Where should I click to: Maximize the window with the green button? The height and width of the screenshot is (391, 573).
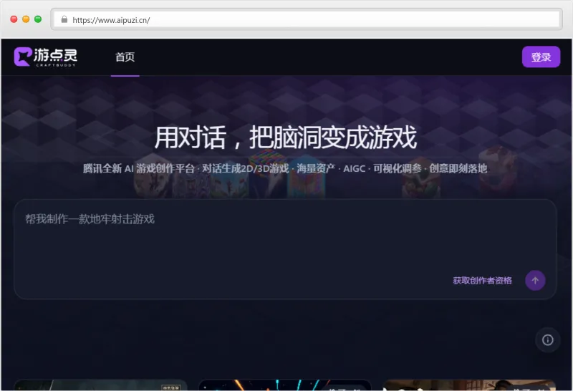pos(38,19)
